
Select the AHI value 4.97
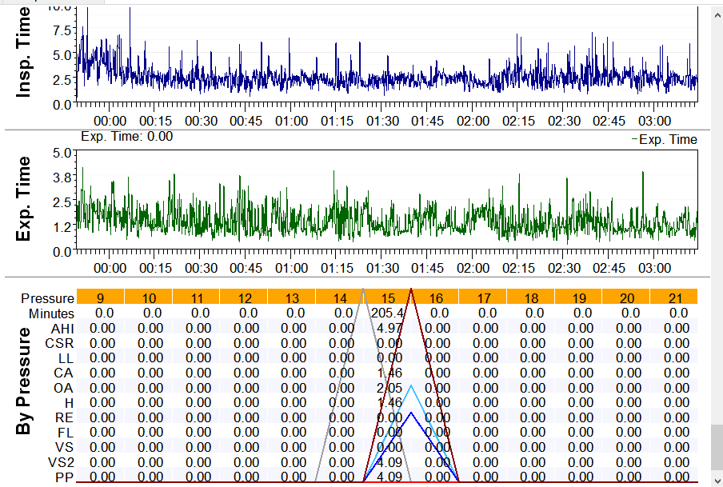coord(389,328)
